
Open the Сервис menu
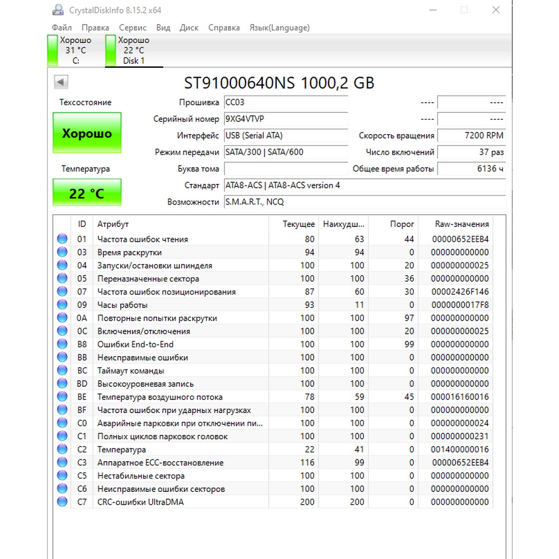pyautogui.click(x=132, y=27)
